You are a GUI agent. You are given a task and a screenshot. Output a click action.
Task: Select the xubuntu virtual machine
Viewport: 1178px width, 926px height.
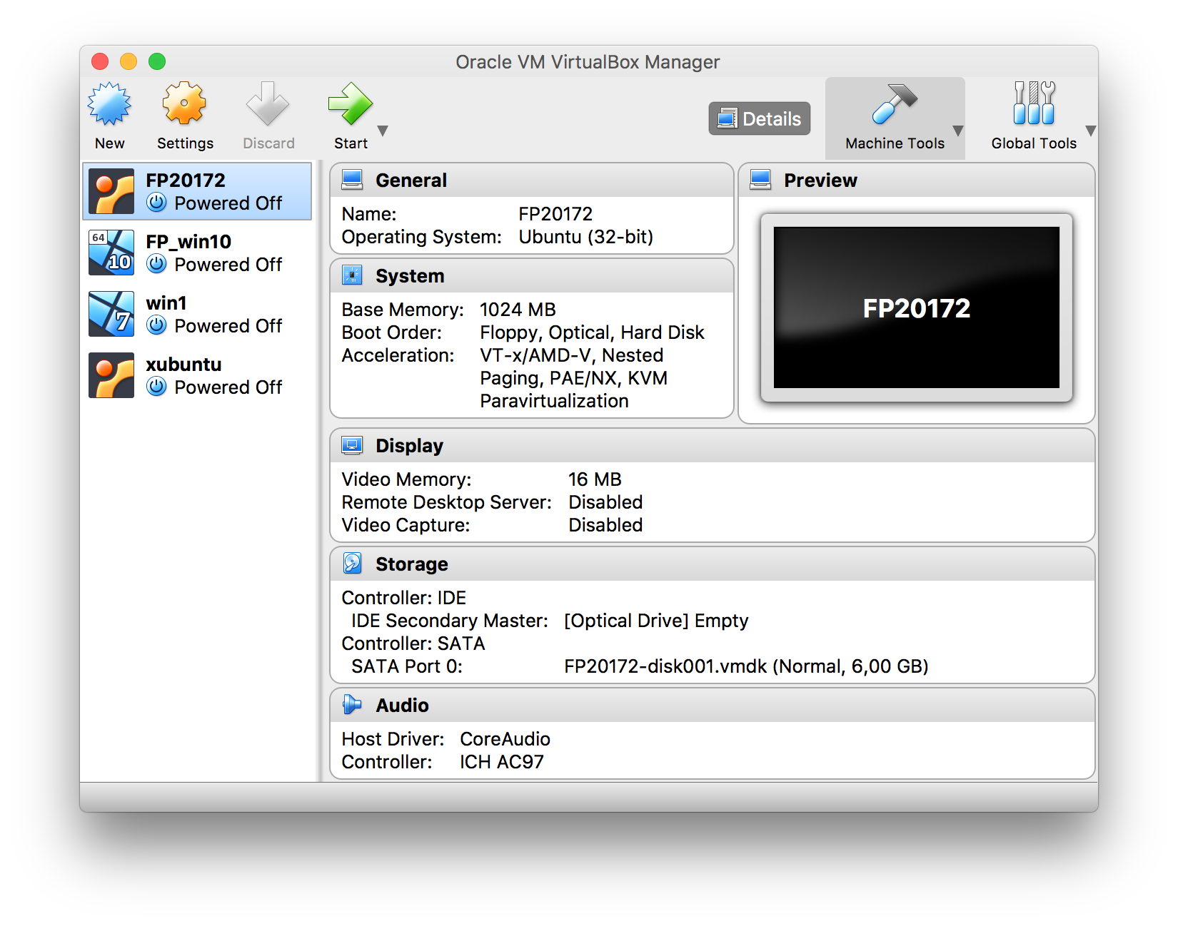[x=197, y=375]
